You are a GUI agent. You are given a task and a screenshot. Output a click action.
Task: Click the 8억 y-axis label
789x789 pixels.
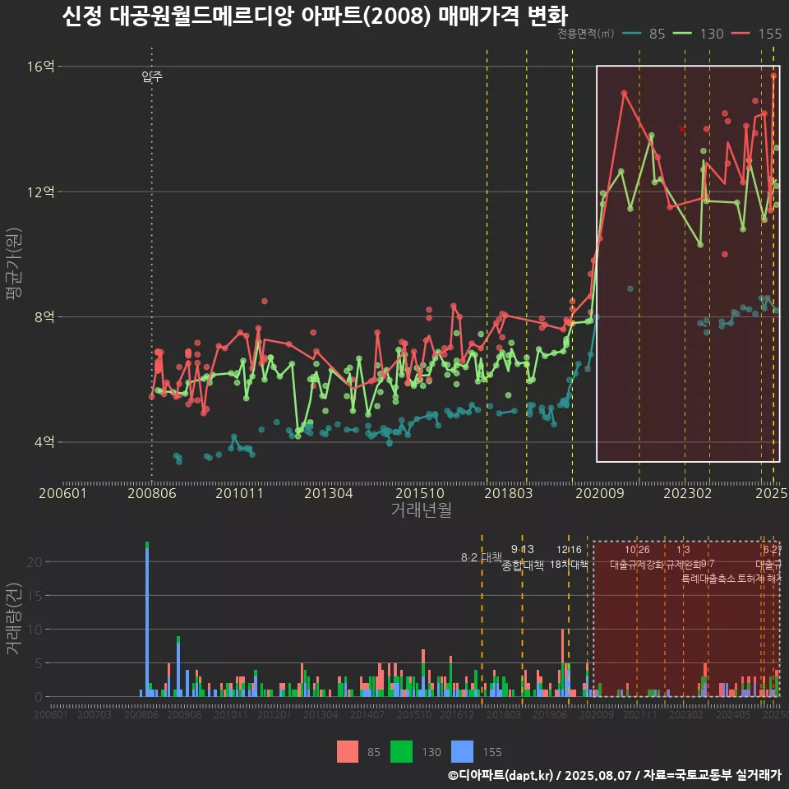[44, 317]
